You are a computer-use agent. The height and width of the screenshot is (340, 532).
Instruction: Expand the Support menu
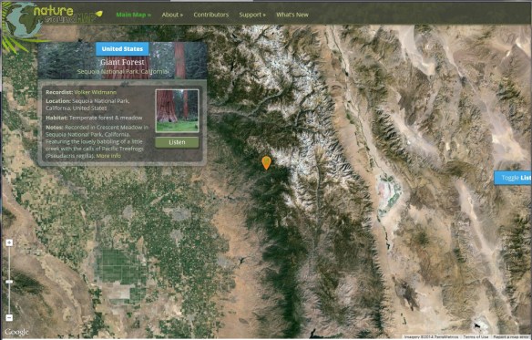252,15
